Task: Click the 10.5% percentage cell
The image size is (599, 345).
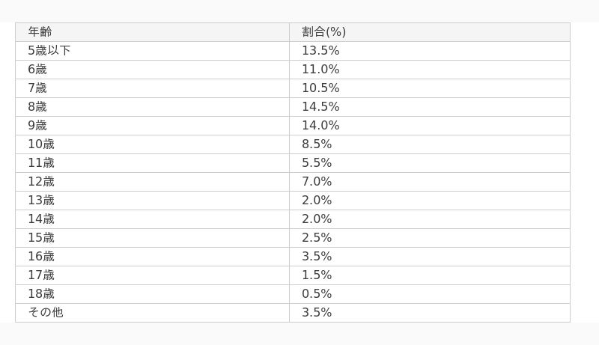Action: pyautogui.click(x=320, y=88)
